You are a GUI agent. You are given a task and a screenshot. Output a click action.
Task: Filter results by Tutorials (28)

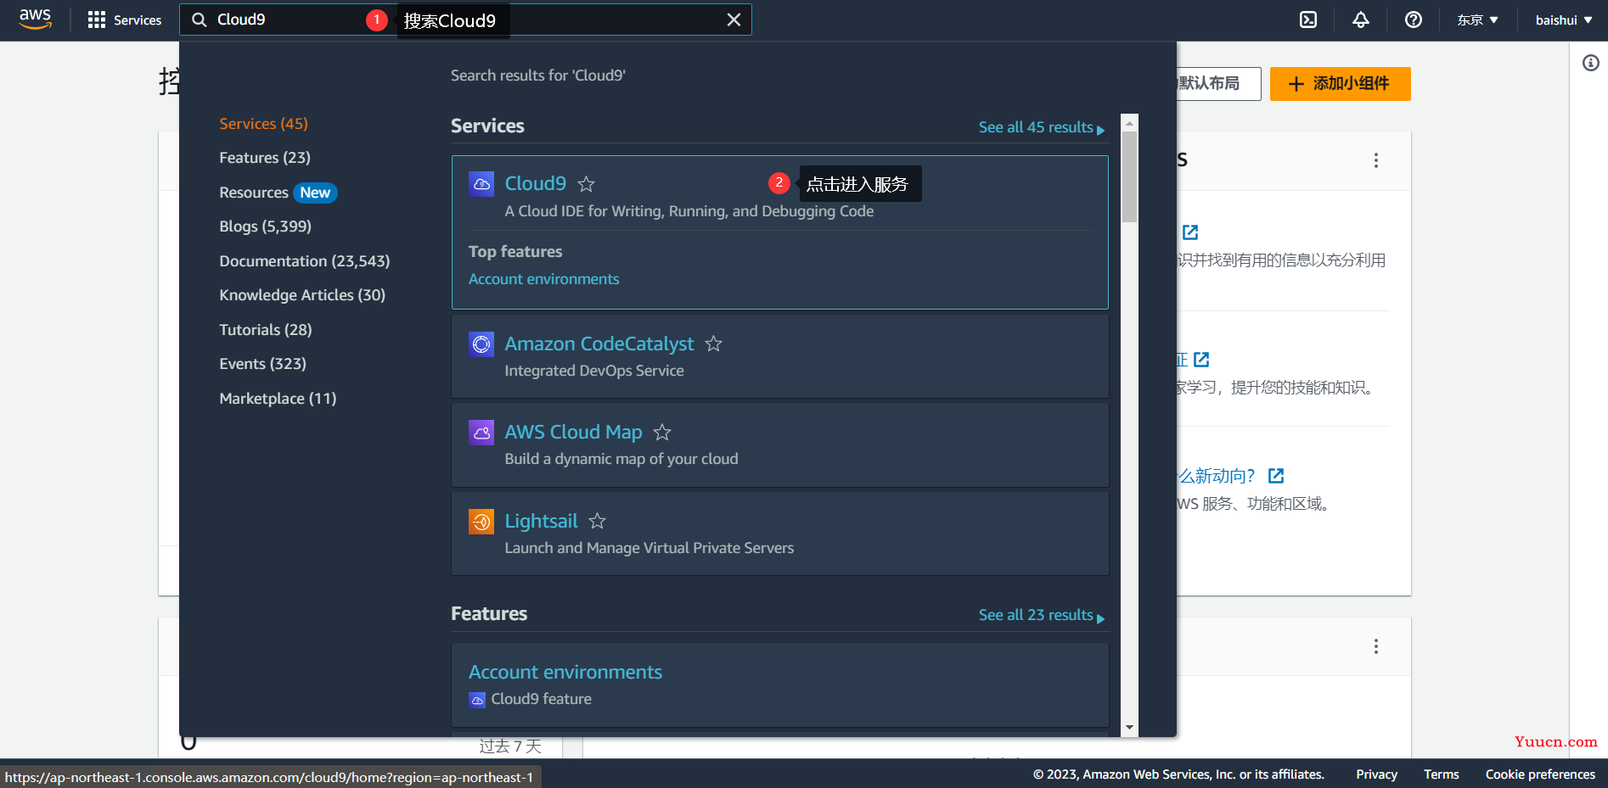(x=266, y=330)
